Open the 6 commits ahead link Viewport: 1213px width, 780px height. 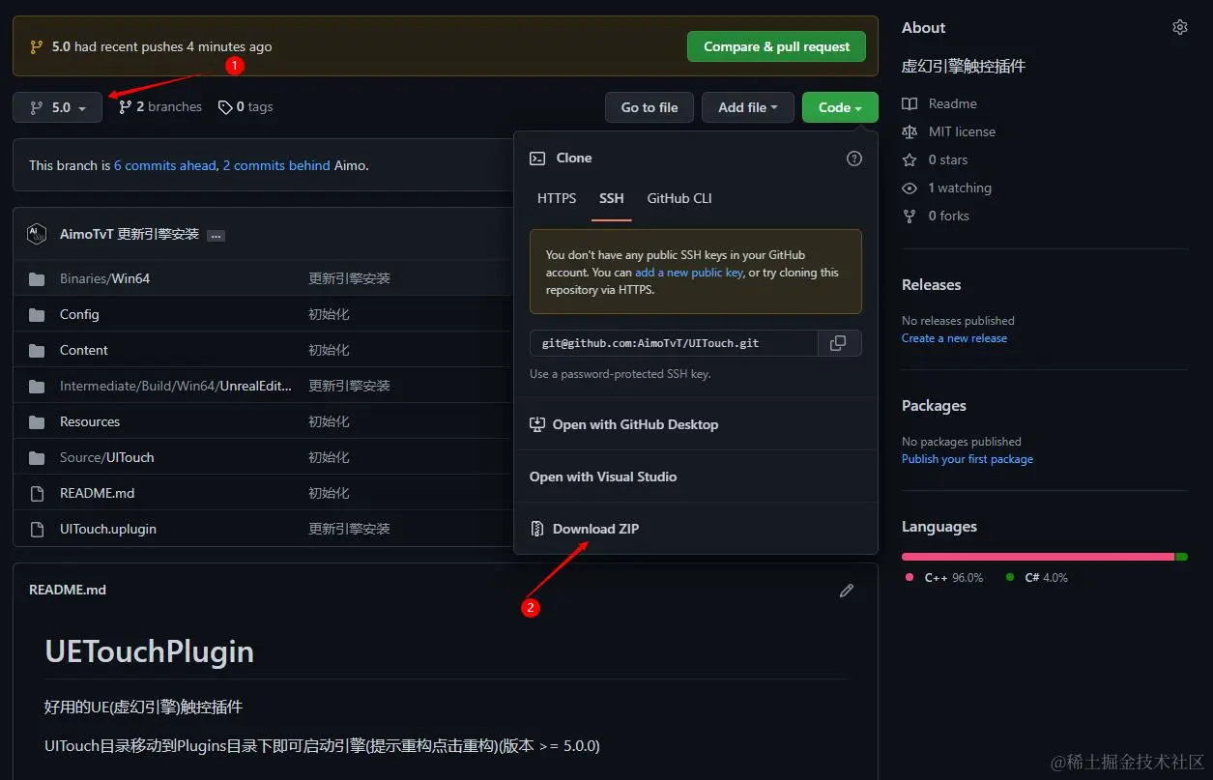coord(165,165)
